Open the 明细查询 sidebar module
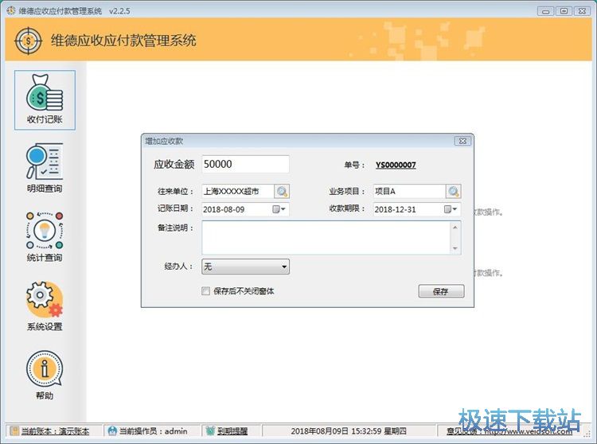The width and height of the screenshot is (597, 444). [x=45, y=168]
